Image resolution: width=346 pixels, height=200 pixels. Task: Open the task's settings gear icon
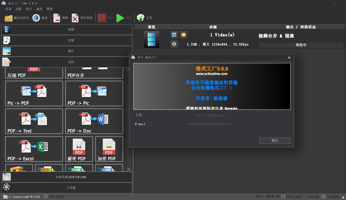tap(174, 44)
